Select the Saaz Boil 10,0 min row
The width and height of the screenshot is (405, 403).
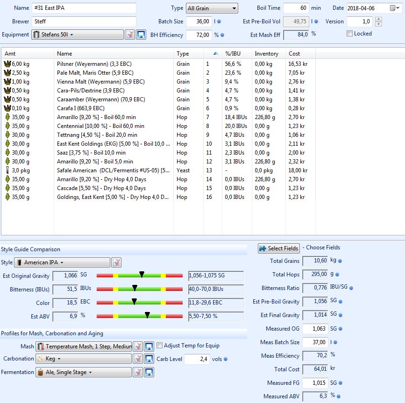(158, 153)
